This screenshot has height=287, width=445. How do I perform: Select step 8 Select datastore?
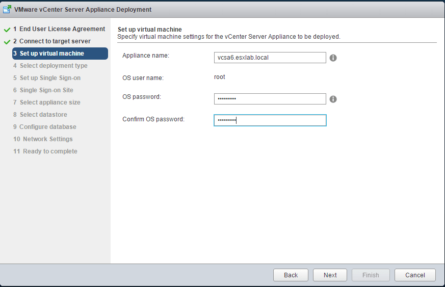40,115
